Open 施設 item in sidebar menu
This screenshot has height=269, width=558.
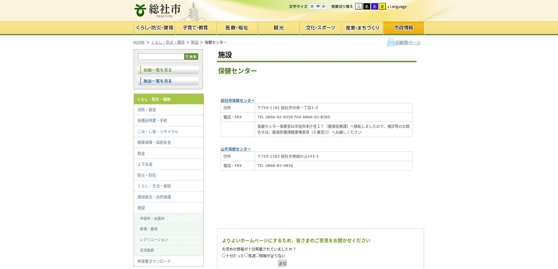click(168, 208)
